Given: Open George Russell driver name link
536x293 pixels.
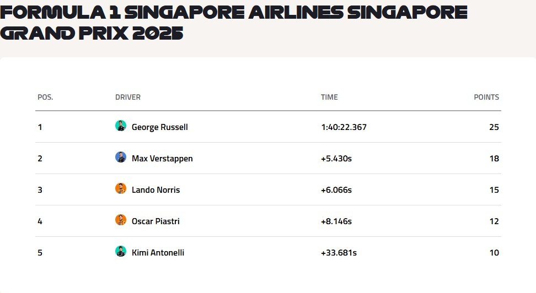Looking at the screenshot, I should coord(160,127).
